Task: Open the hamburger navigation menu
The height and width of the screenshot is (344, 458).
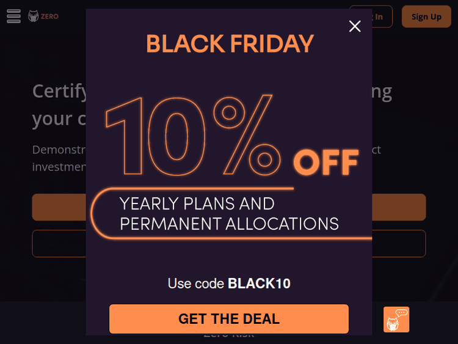Action: tap(13, 16)
